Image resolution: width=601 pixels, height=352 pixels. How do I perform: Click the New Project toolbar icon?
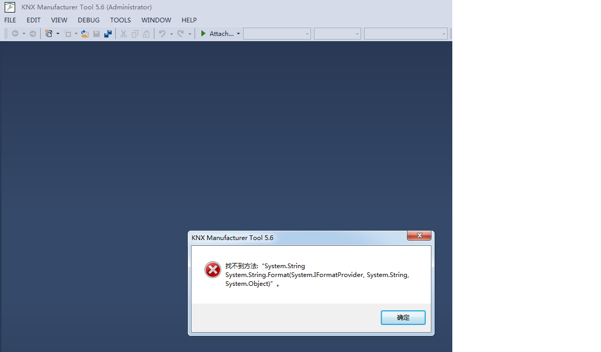point(49,34)
